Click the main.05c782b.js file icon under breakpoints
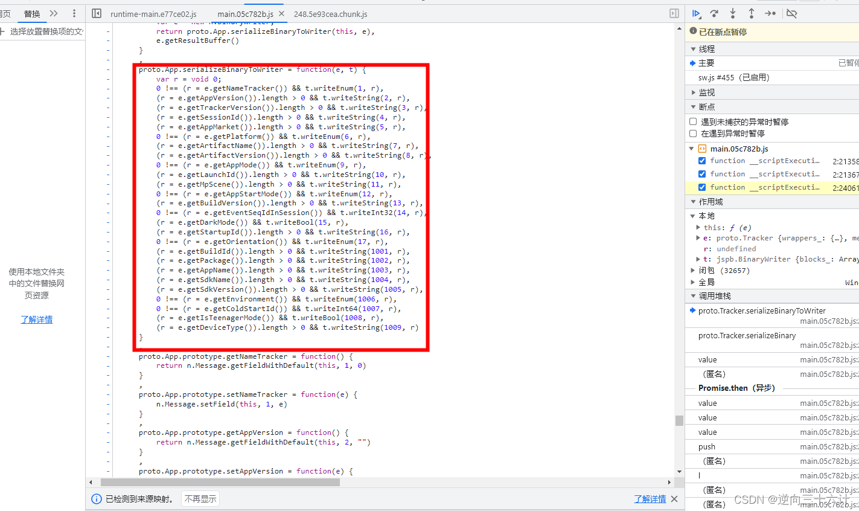The width and height of the screenshot is (859, 511). click(702, 149)
